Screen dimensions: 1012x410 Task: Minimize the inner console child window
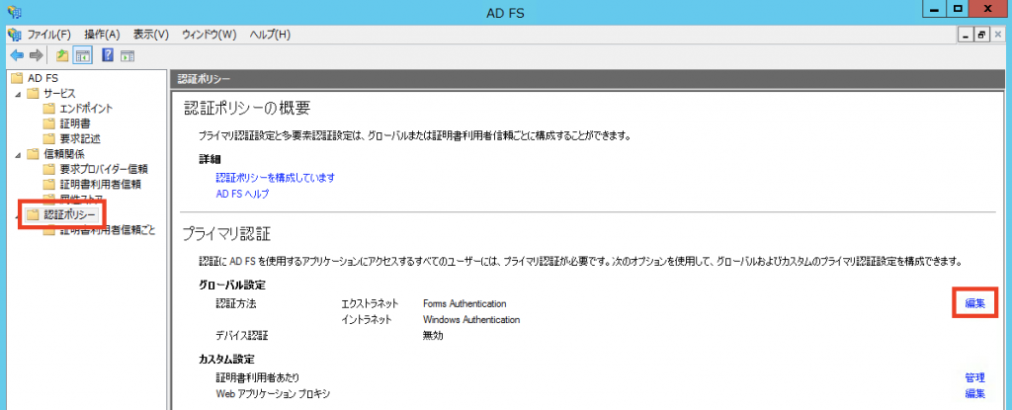967,35
